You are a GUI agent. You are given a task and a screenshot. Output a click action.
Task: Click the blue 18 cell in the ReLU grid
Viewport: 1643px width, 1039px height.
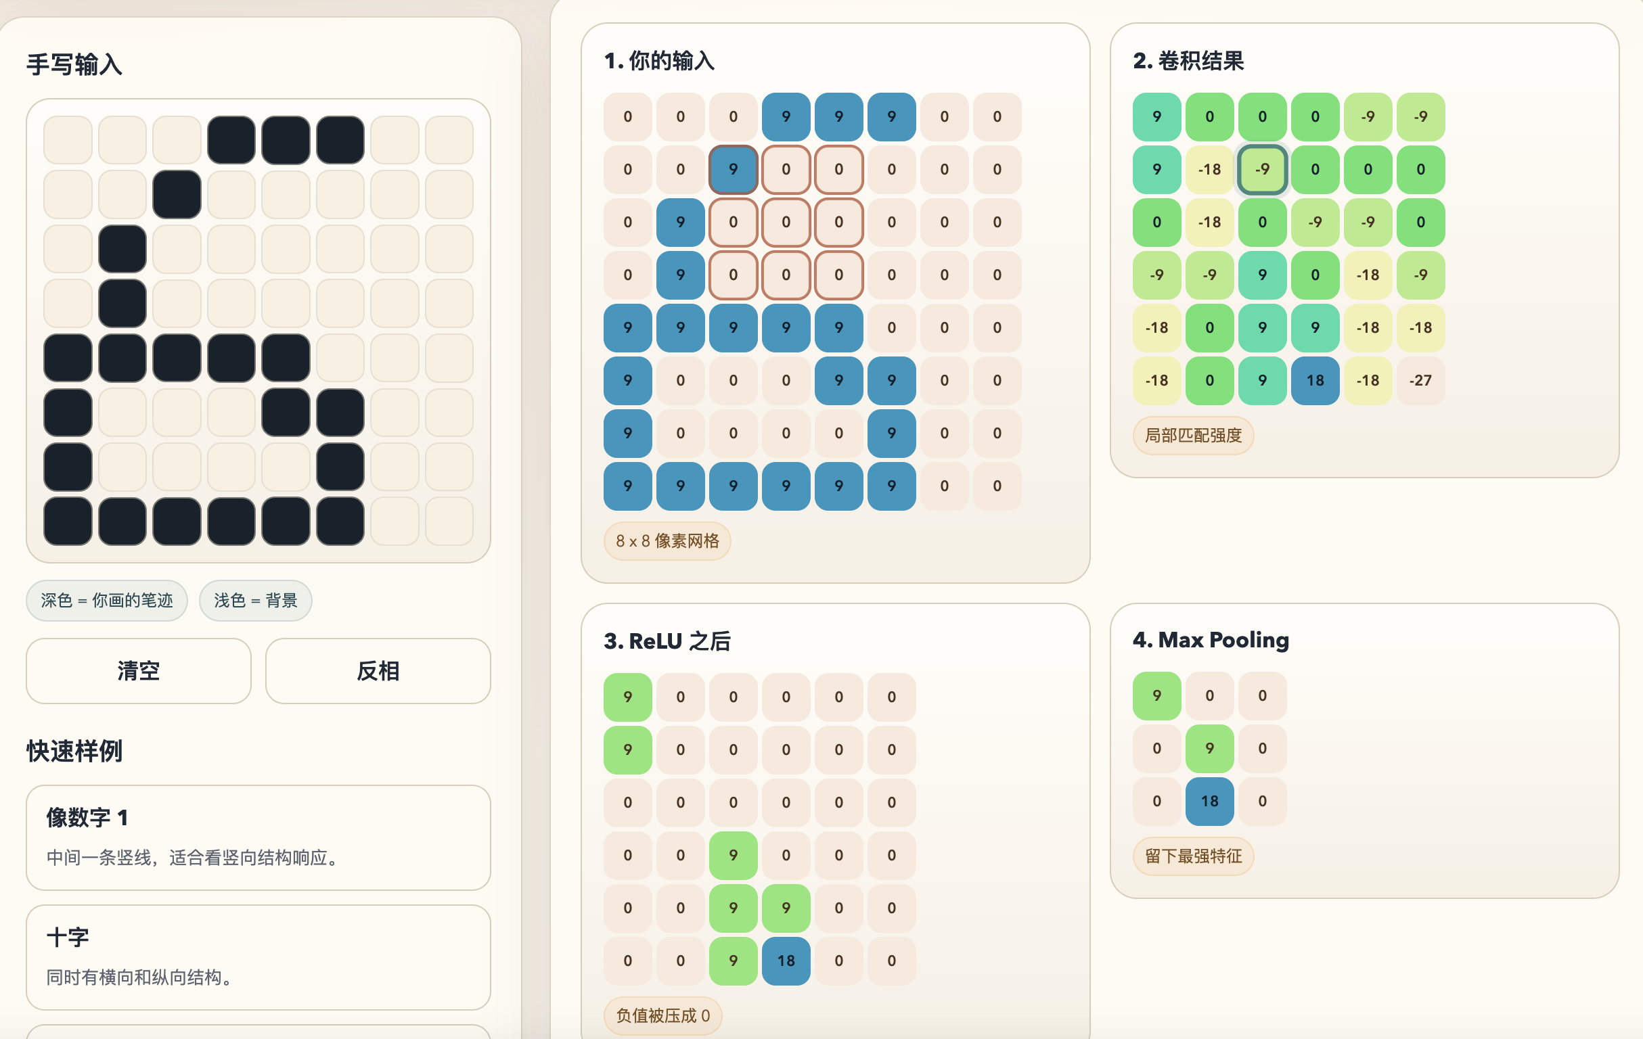click(786, 961)
